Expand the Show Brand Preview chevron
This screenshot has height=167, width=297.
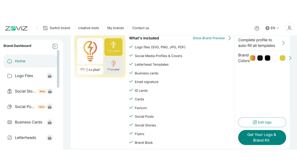pos(230,38)
